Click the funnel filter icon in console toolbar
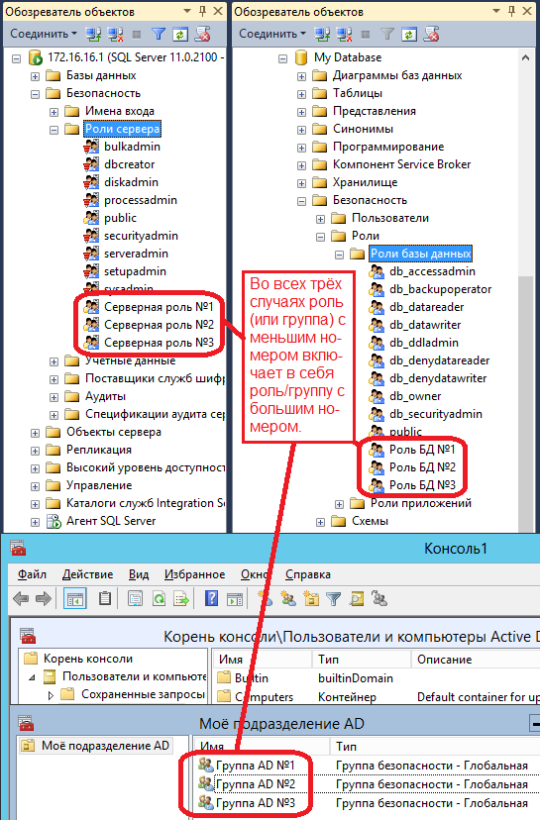 point(333,599)
